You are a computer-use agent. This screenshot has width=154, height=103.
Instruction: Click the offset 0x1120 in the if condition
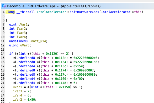point(51,54)
